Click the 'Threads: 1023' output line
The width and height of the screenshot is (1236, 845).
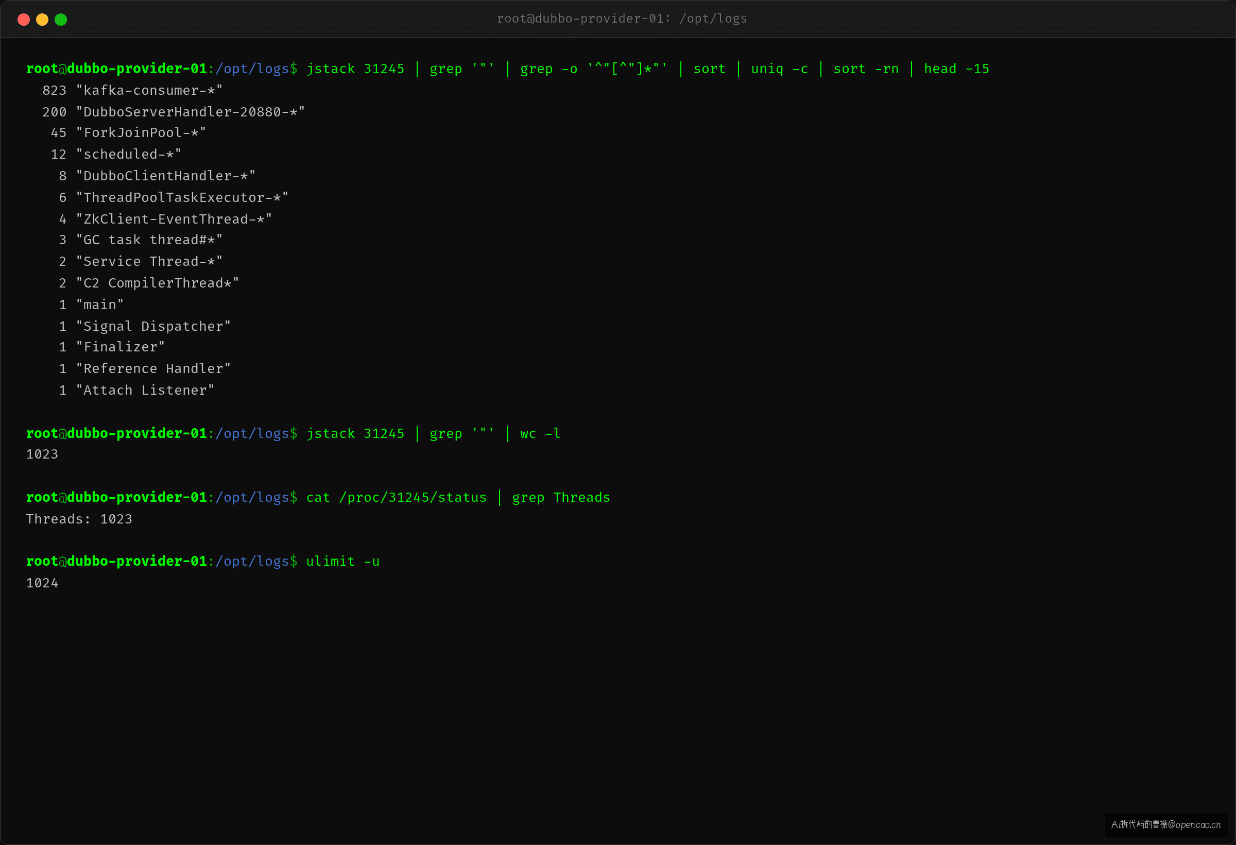(79, 519)
